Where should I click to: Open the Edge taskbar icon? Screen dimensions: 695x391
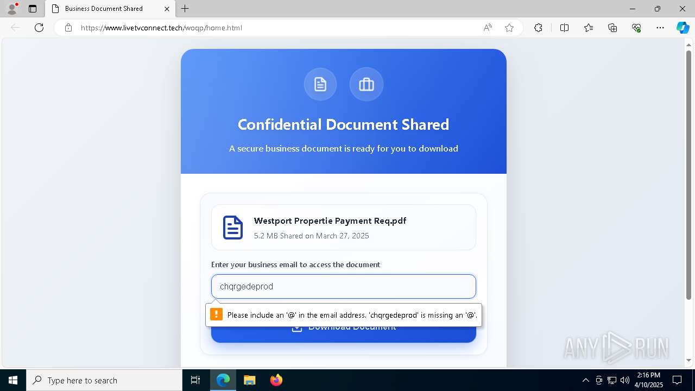click(223, 380)
